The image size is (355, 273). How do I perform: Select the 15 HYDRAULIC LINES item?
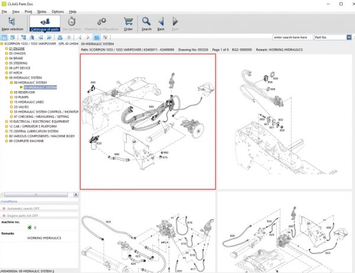(29, 102)
